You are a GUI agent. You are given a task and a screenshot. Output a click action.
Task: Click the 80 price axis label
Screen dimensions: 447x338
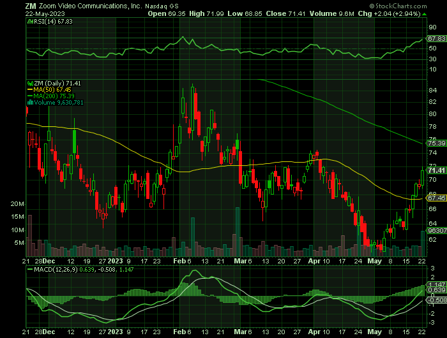tap(432, 114)
